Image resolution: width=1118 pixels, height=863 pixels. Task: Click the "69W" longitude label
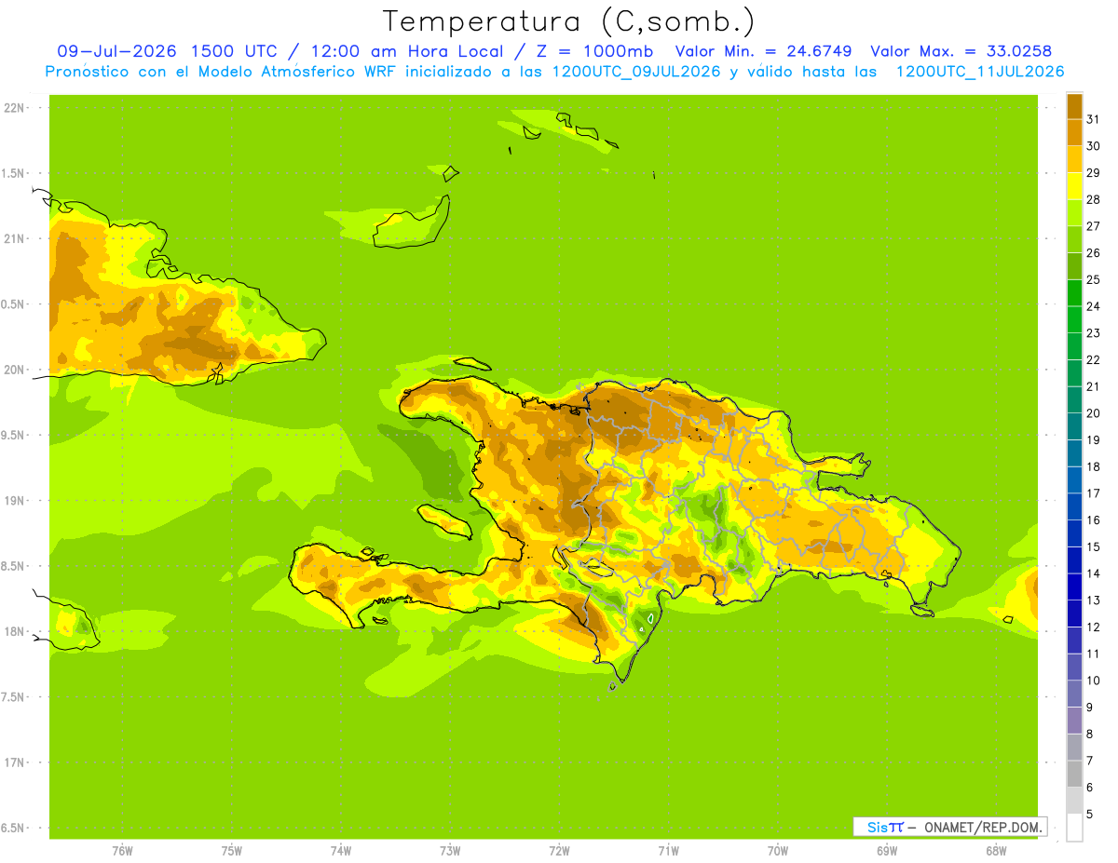887,851
